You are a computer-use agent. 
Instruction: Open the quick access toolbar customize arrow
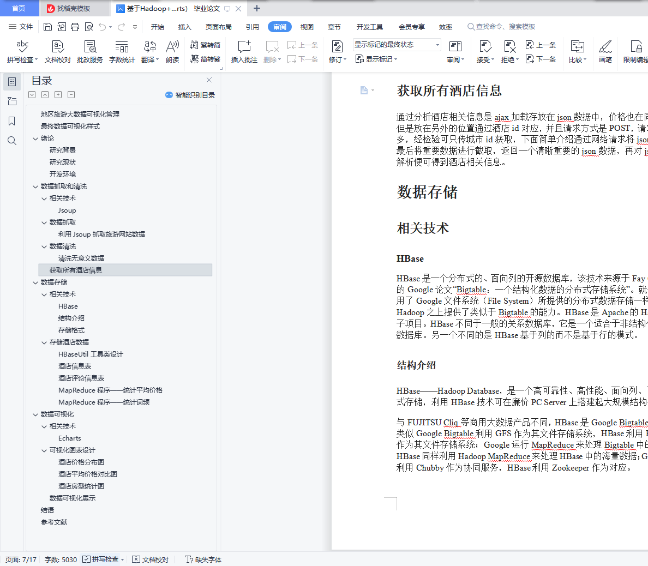[135, 27]
